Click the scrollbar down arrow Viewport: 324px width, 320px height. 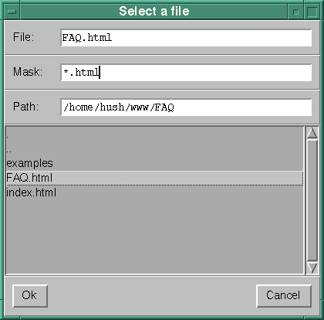point(312,268)
